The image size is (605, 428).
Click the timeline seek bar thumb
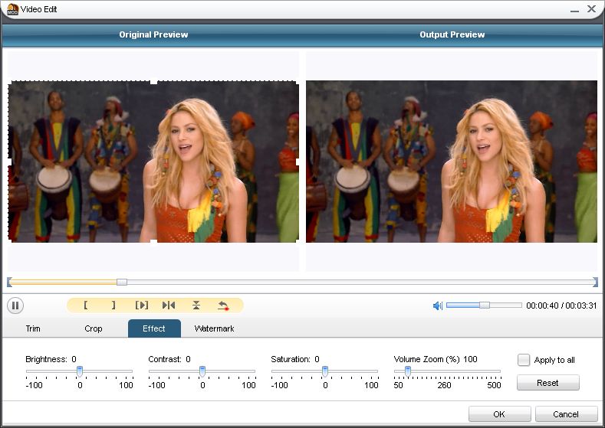pyautogui.click(x=122, y=282)
